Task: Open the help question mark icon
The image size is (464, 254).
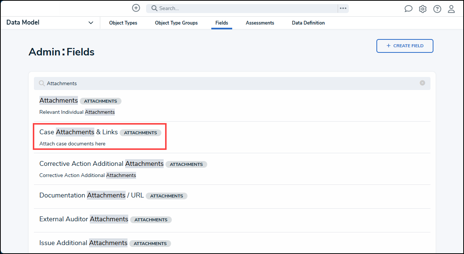Action: (x=437, y=9)
